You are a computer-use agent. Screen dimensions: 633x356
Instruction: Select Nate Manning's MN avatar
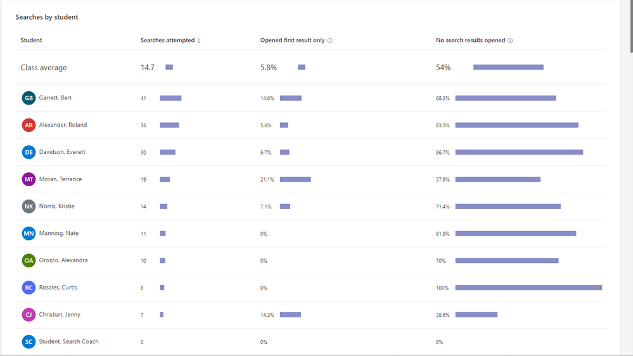point(29,234)
